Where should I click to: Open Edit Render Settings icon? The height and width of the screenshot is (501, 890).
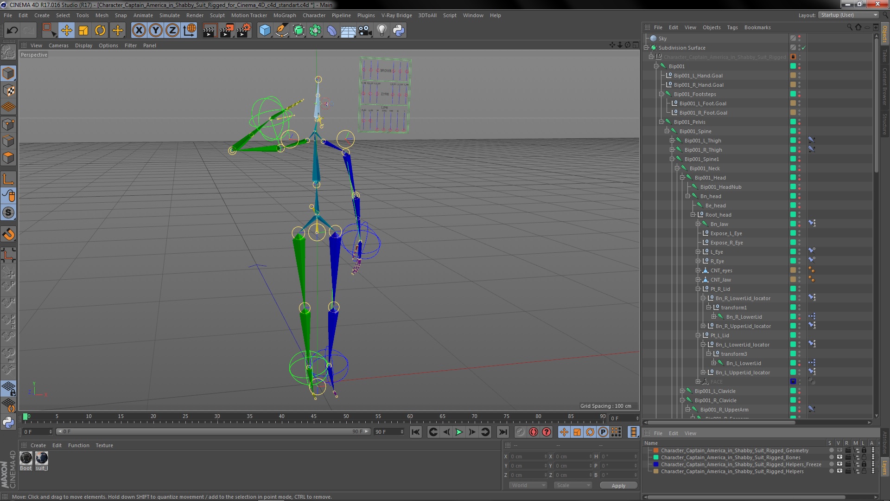tap(244, 31)
